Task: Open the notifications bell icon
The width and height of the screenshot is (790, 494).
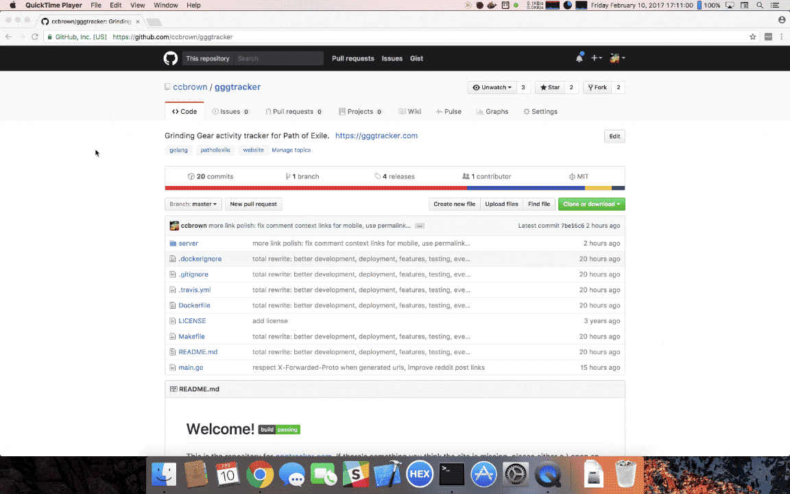Action: tap(579, 58)
